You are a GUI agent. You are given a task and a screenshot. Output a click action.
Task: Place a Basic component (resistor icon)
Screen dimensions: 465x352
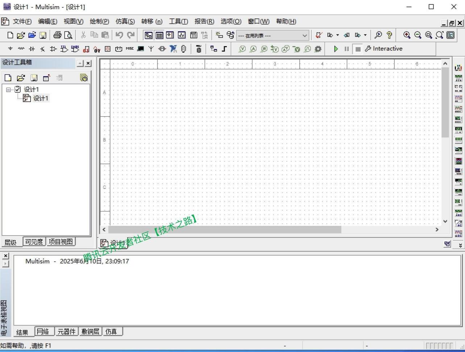[x=21, y=49]
